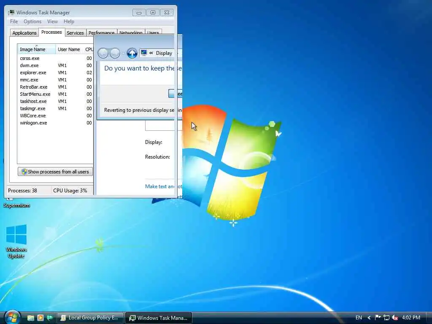Open Task Manager File menu

pyautogui.click(x=14, y=22)
